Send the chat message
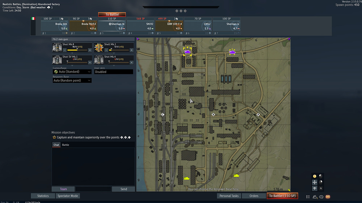 (x=124, y=189)
